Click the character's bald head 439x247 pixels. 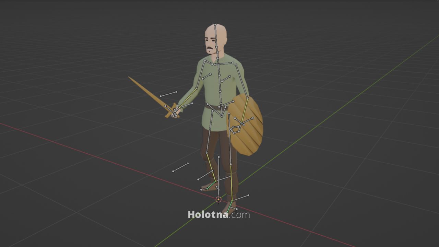pos(215,38)
